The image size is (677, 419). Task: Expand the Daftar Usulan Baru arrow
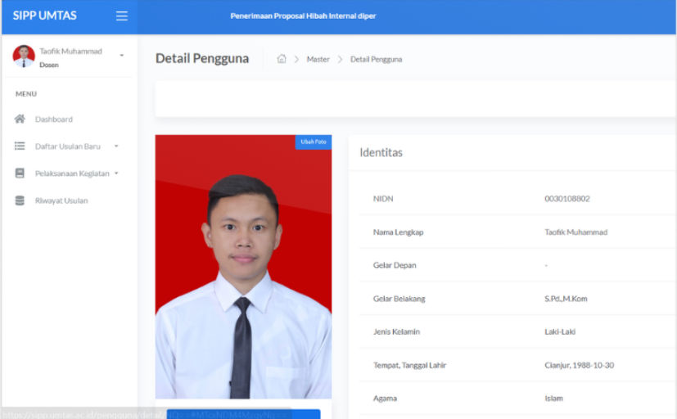click(x=116, y=146)
